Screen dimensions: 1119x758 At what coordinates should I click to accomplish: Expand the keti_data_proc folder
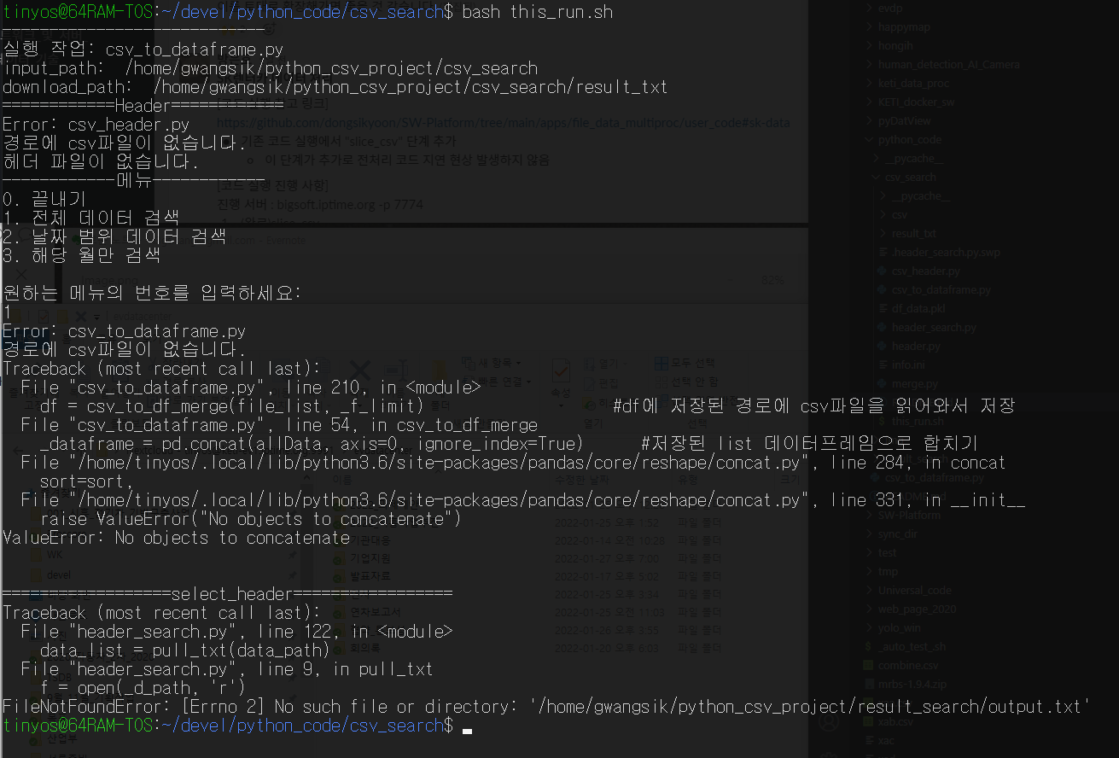[x=870, y=83]
